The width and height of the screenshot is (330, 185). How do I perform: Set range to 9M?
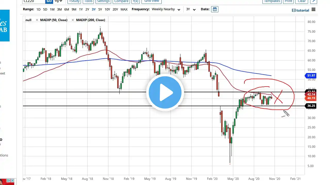(74, 9)
